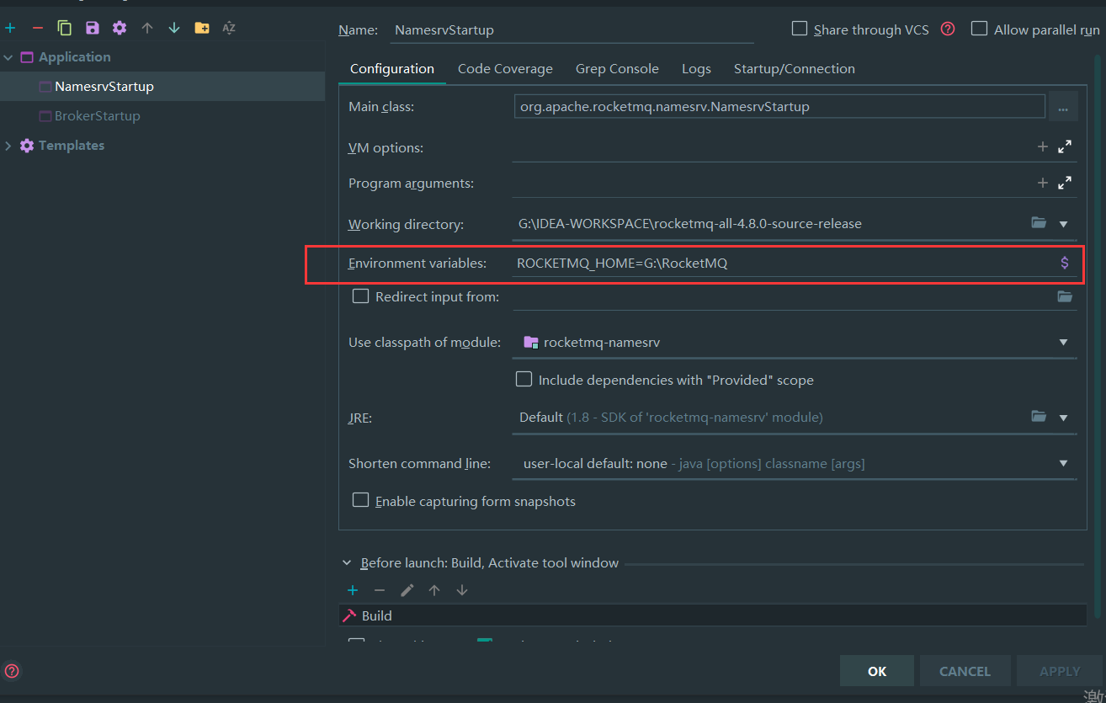The height and width of the screenshot is (703, 1106).
Task: Open the Share through VCS help icon
Action: point(948,29)
